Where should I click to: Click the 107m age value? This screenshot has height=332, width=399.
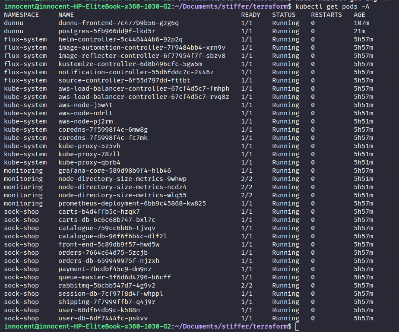[361, 23]
